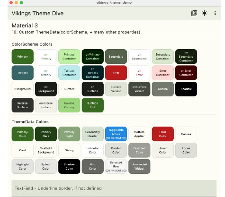This screenshot has height=197, width=225.
Task: Select the on Tertiary Container swatch
Action: (93, 73)
